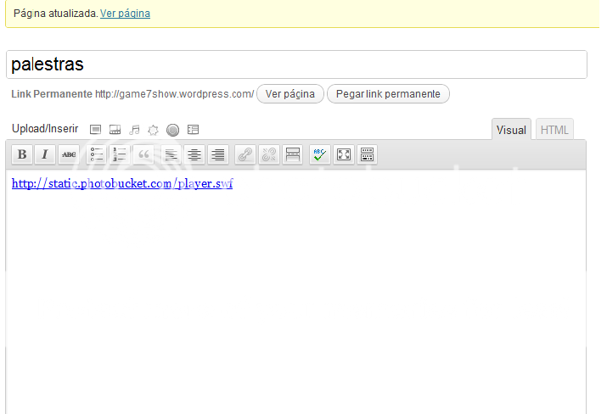The height and width of the screenshot is (414, 607).
Task: Apply blockquote formatting
Action: click(143, 154)
